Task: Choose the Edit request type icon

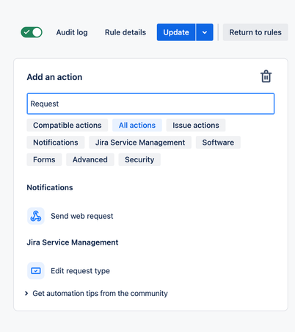Action: click(x=36, y=271)
